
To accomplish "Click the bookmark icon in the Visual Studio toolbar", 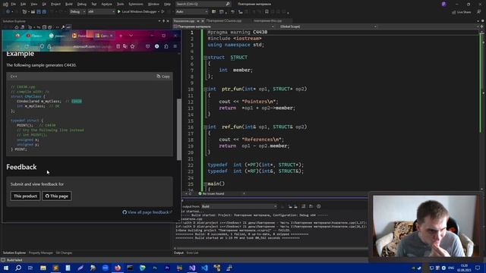I will (x=267, y=12).
